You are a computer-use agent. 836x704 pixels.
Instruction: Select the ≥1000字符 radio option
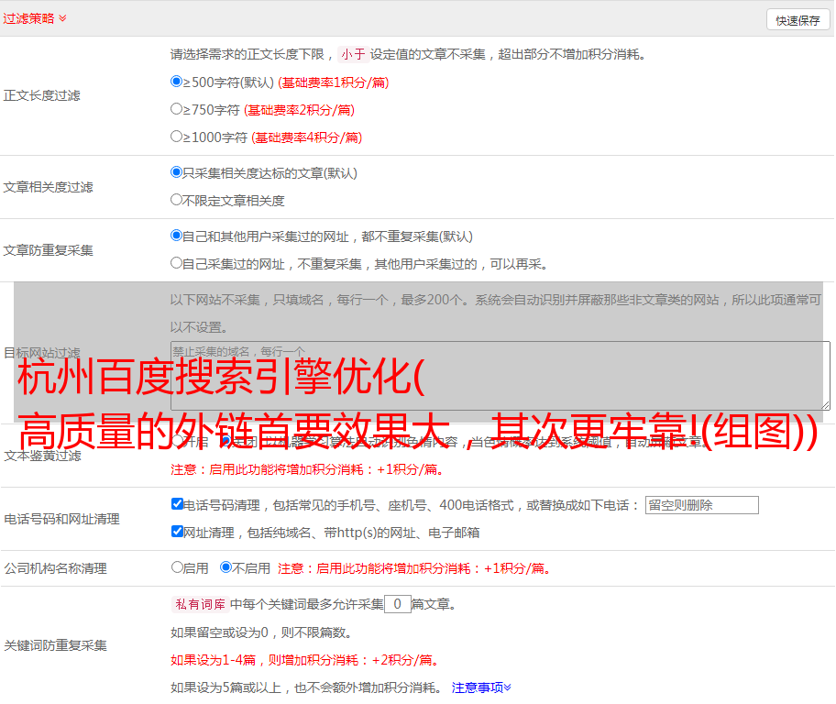(176, 137)
